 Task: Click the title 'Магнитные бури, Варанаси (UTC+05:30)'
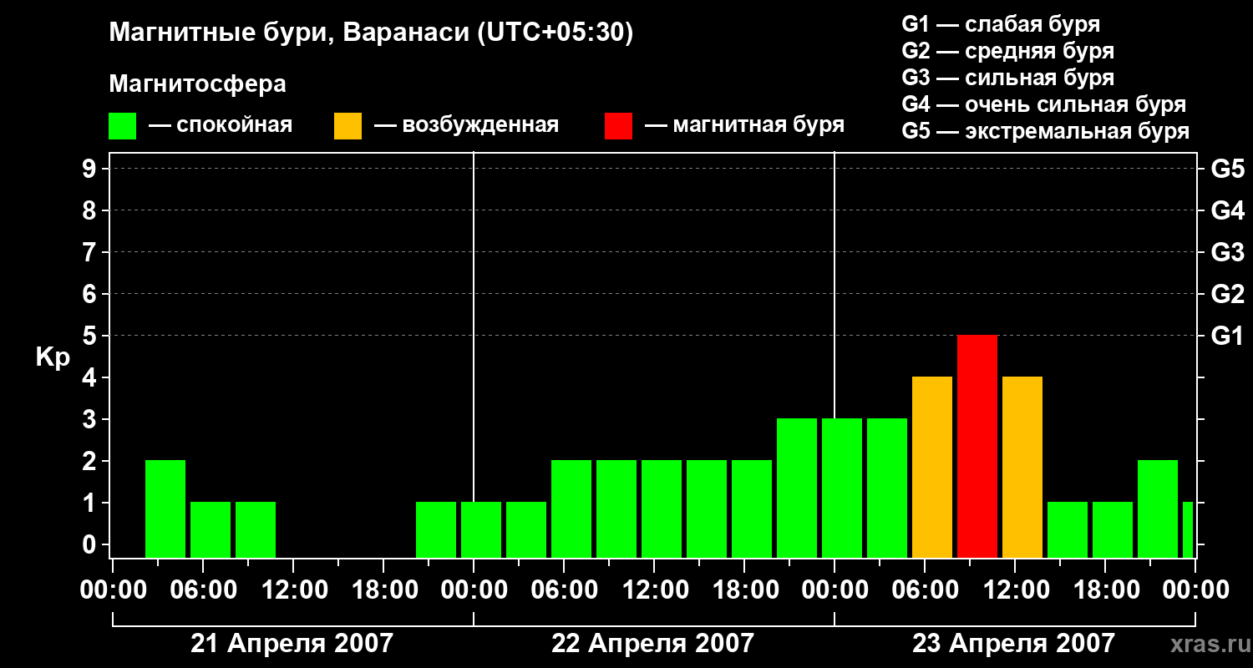point(371,33)
